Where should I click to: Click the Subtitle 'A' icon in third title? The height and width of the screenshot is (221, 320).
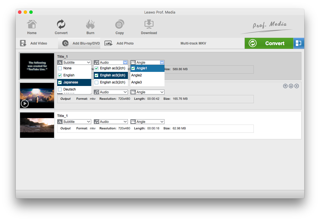tap(60, 122)
